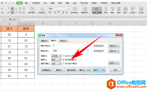148x91 pixels.
Task: Apply thousands separator style
Action: [59, 12]
